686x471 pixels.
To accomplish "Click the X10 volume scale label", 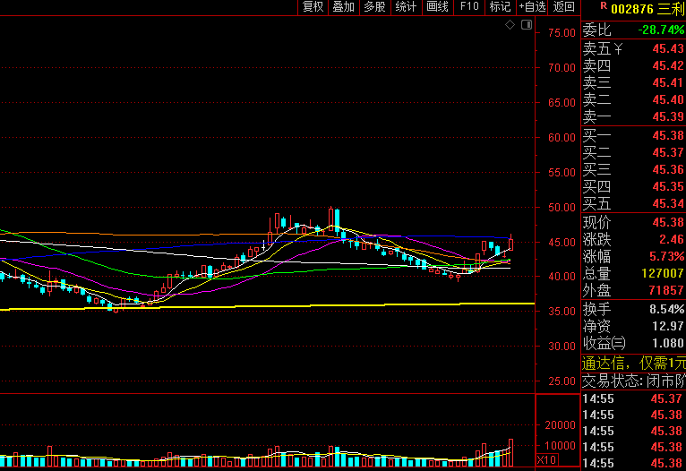I will point(547,460).
